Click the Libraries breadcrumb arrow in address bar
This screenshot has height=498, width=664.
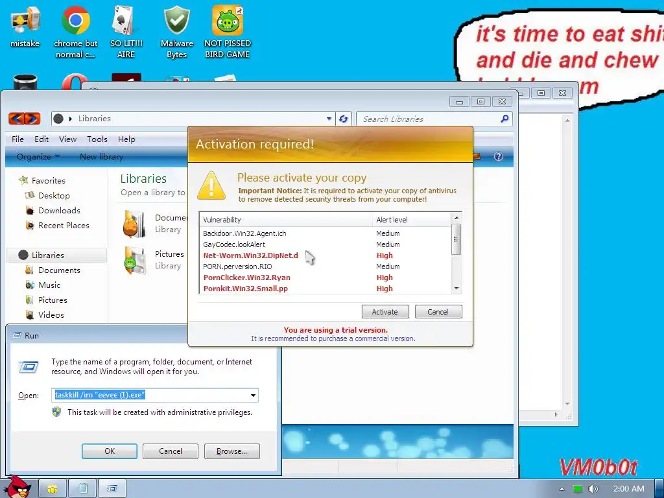point(70,119)
